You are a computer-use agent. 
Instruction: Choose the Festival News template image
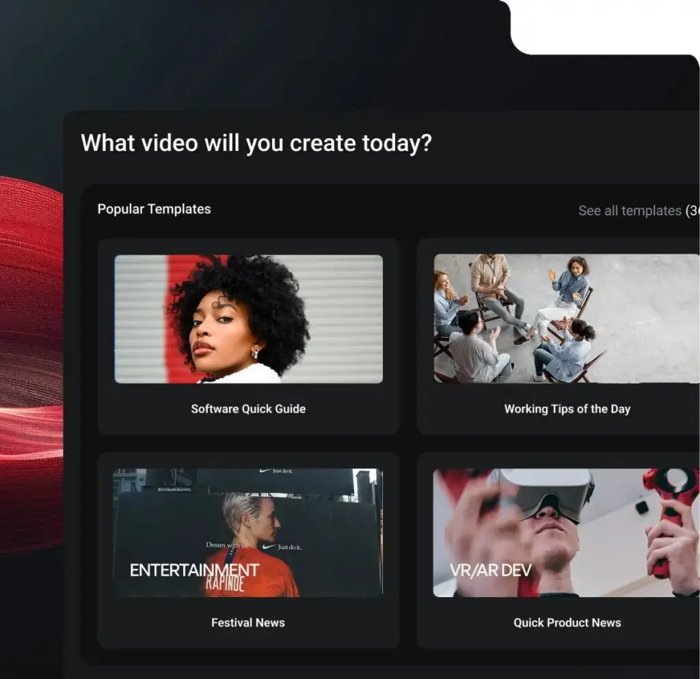click(248, 533)
